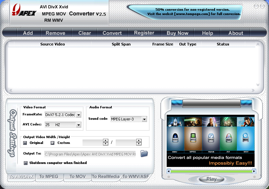Screen dimensions: 269x189
Task: Minimize the converter window
Action: pyautogui.click(x=256, y=6)
